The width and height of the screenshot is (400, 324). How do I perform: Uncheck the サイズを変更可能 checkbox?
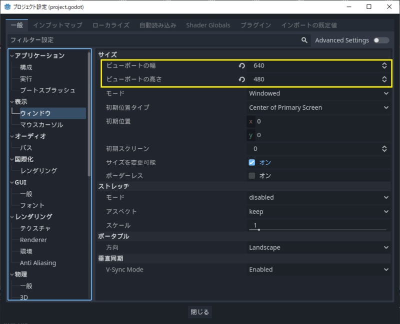tap(252, 162)
